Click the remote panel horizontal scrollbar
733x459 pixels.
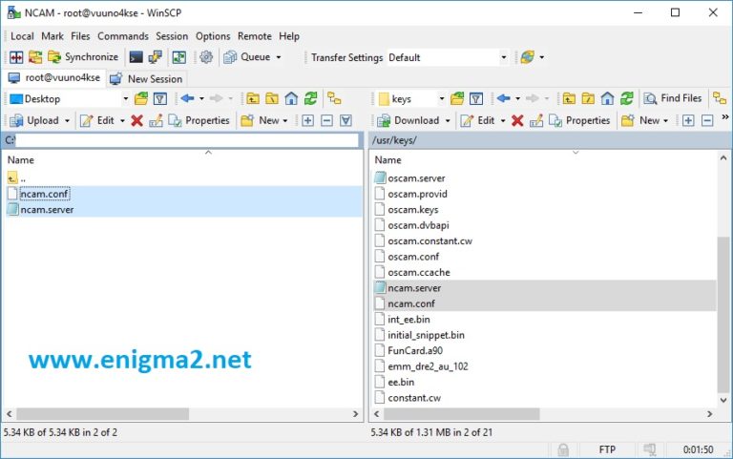[x=461, y=413]
